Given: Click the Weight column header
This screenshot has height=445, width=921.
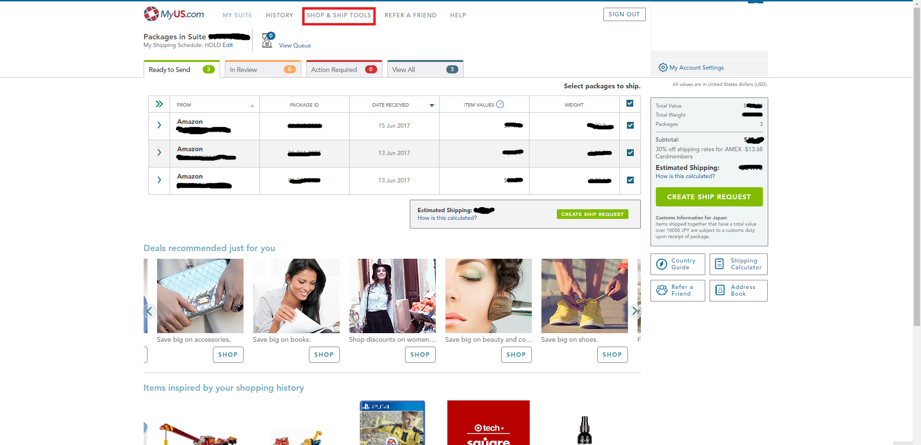Looking at the screenshot, I should [x=574, y=105].
